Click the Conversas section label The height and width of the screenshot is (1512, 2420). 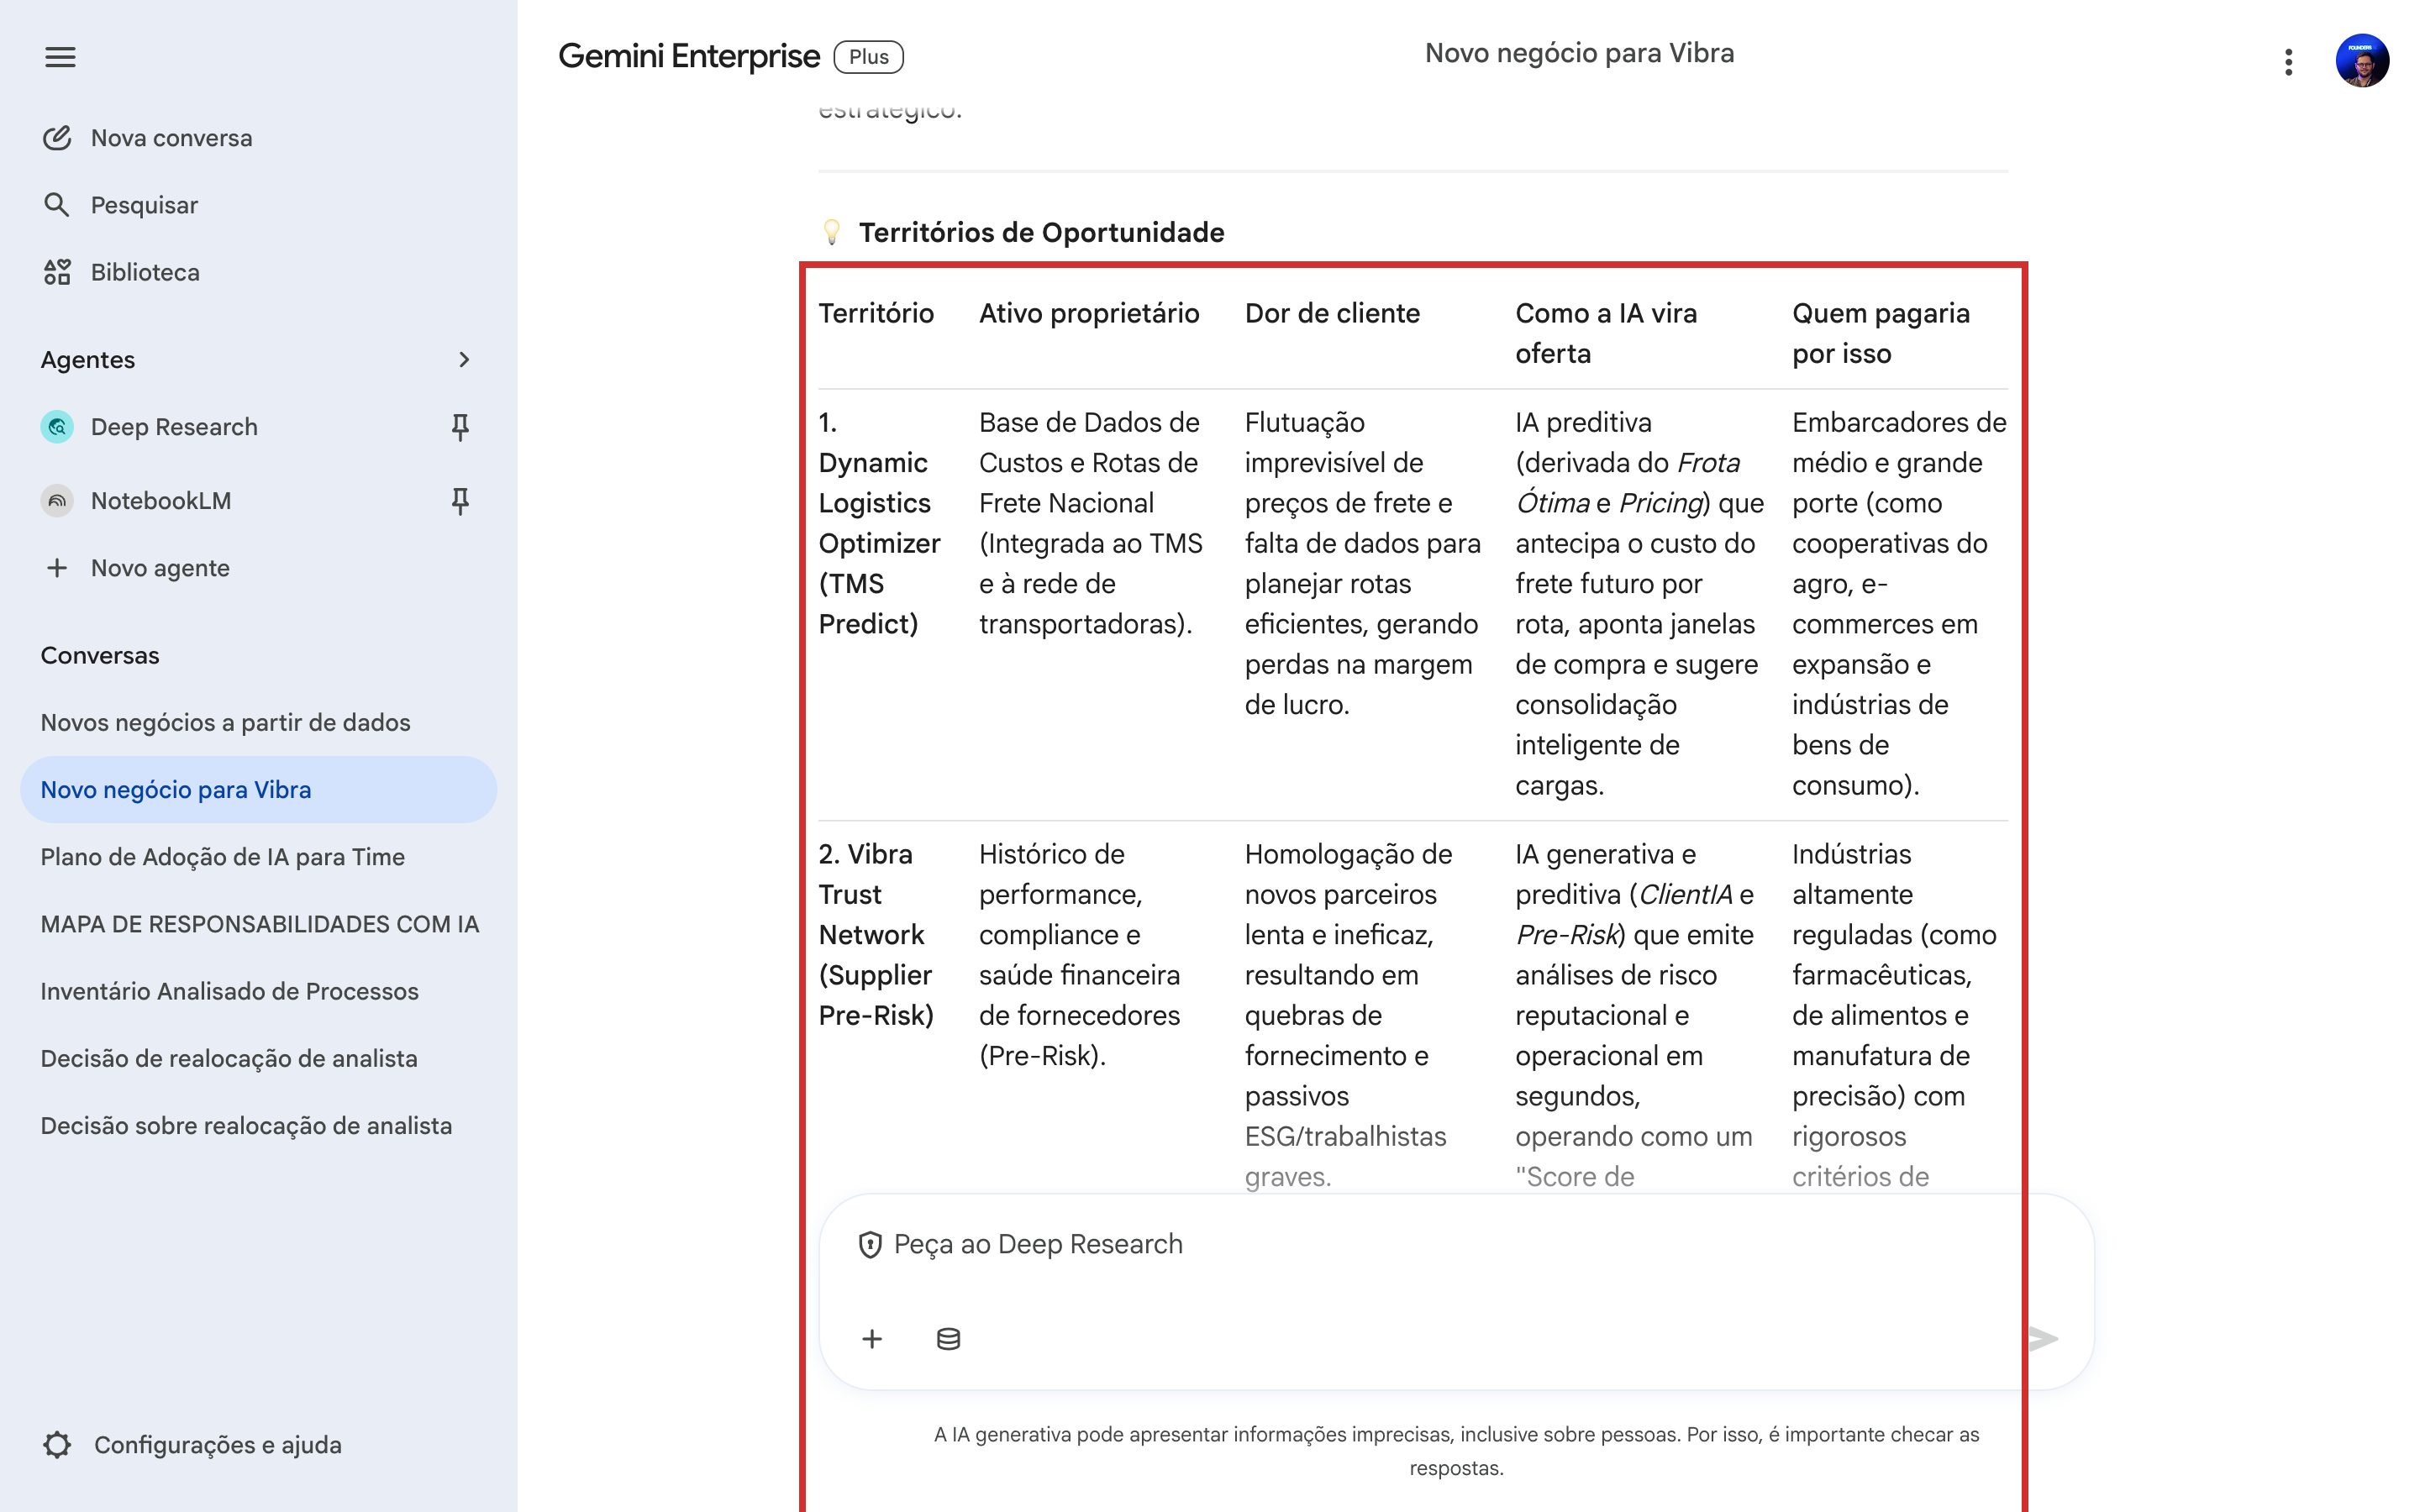(100, 655)
